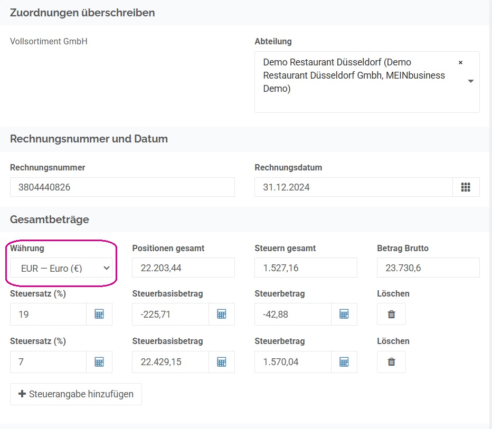This screenshot has height=429, width=492.
Task: Add a tax entry via Steuerangabe hinzufügen
Action: click(76, 394)
